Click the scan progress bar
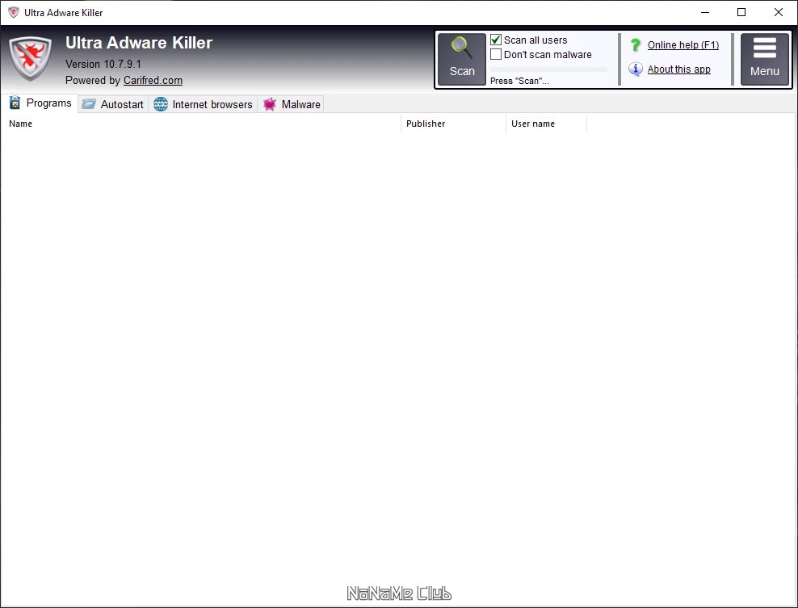 [x=548, y=69]
